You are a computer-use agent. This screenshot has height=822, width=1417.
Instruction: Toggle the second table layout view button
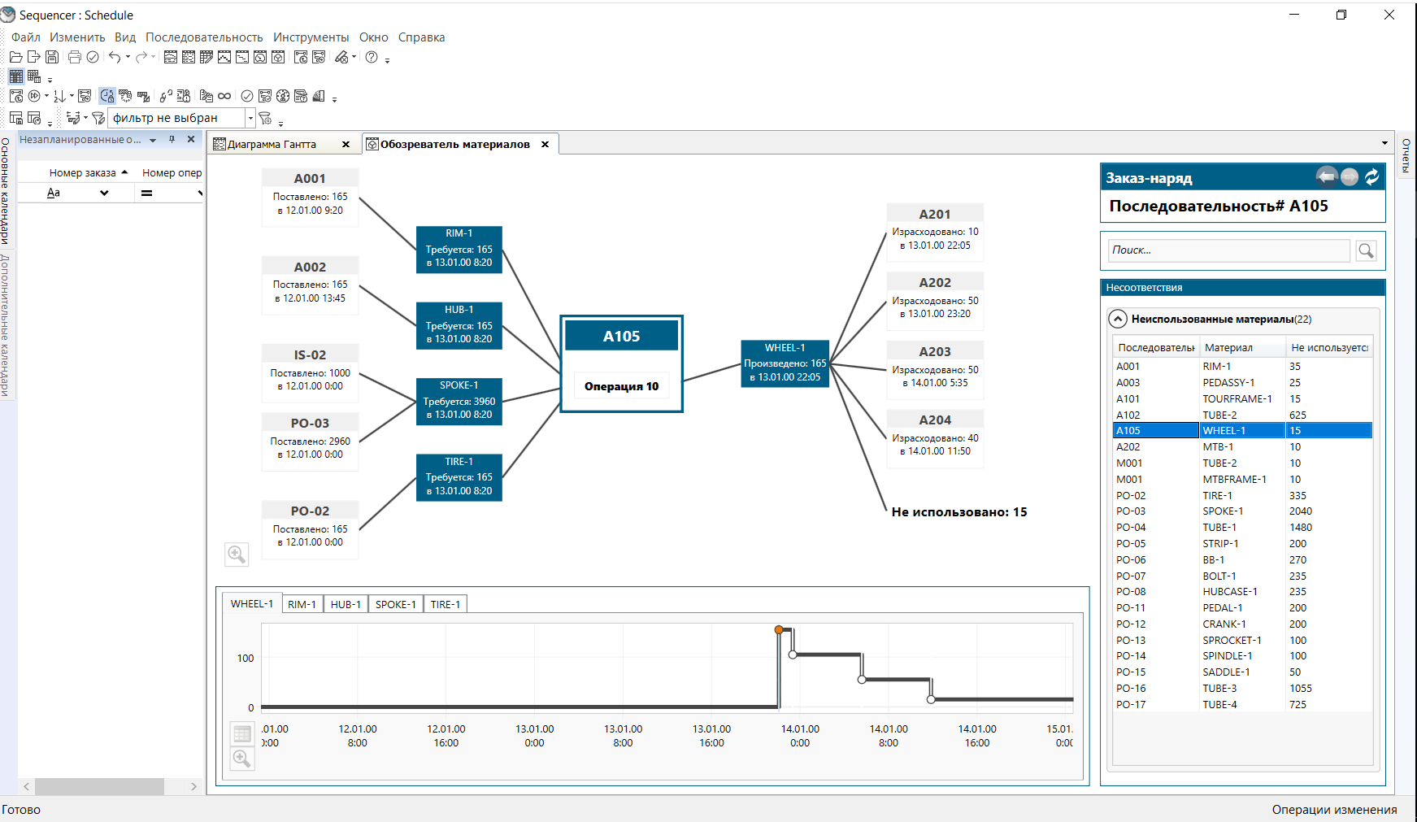tap(34, 76)
